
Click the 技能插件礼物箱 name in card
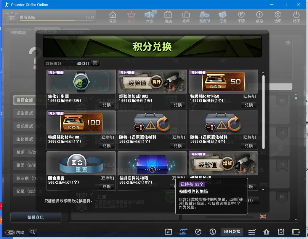(134, 178)
